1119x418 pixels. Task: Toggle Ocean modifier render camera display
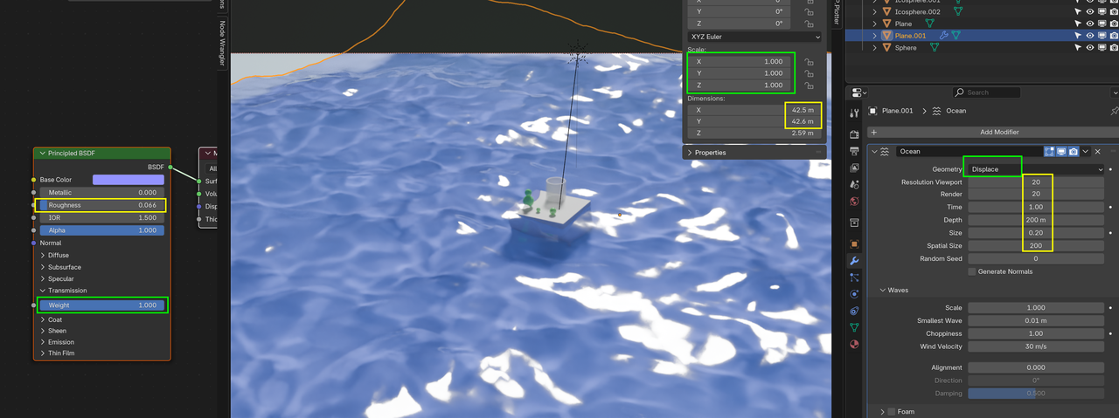(1073, 151)
